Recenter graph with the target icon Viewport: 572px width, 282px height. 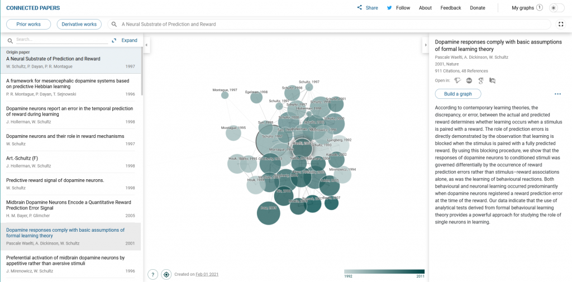pos(166,274)
